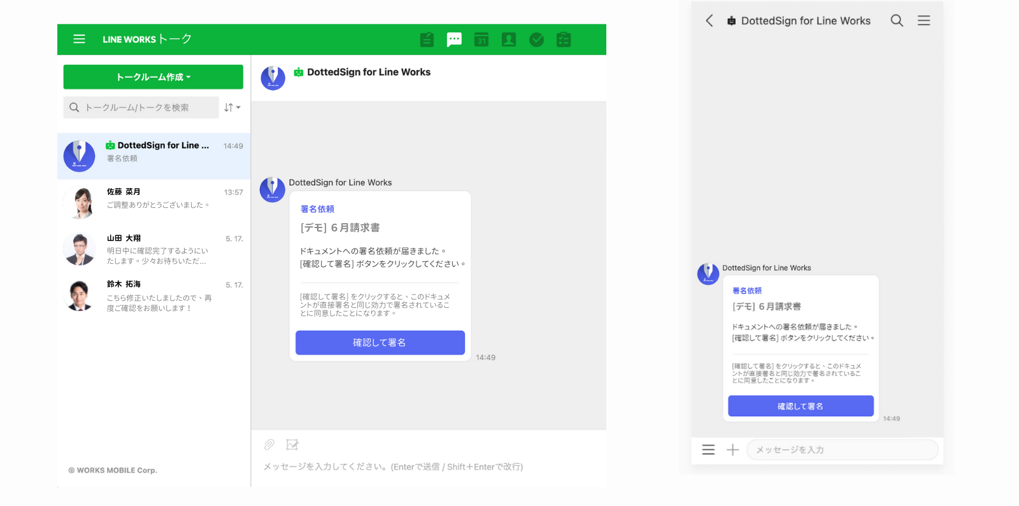This screenshot has height=506, width=1019.
Task: Click bot icon in mobile header title
Action: click(x=731, y=21)
